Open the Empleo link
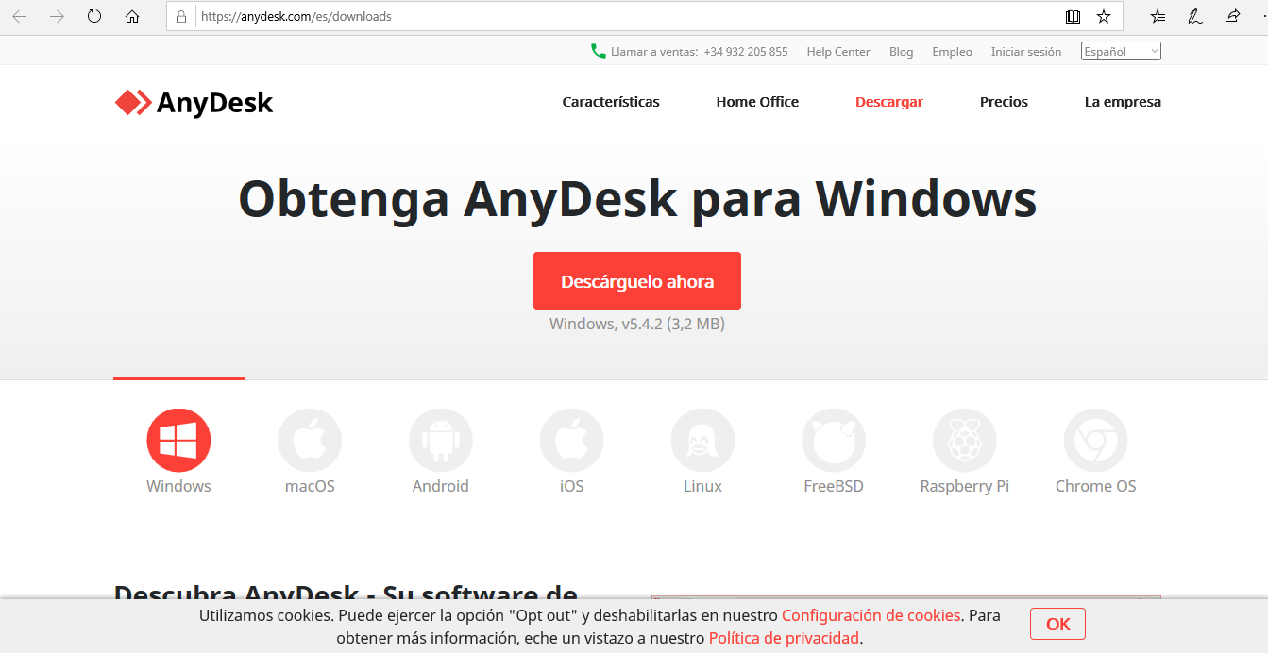This screenshot has width=1268, height=653. tap(952, 52)
